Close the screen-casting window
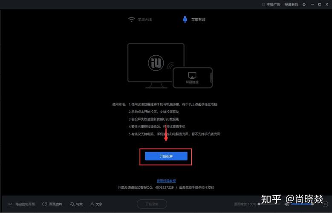This screenshot has height=213, width=332. (x=327, y=4)
